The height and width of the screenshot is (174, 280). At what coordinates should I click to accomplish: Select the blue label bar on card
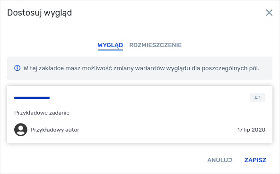pyautogui.click(x=32, y=98)
